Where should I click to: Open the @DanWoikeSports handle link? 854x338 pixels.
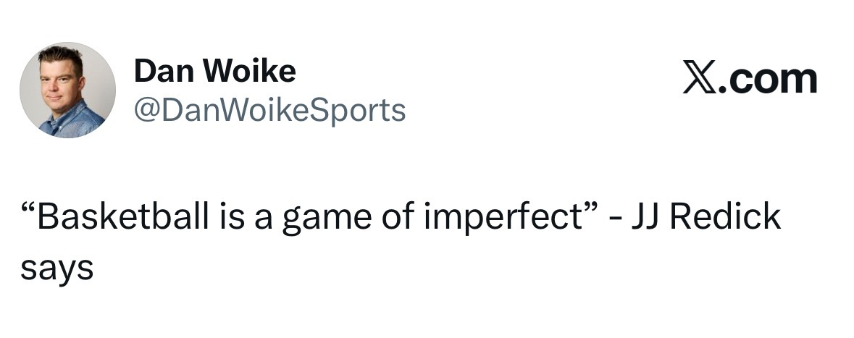coord(269,110)
